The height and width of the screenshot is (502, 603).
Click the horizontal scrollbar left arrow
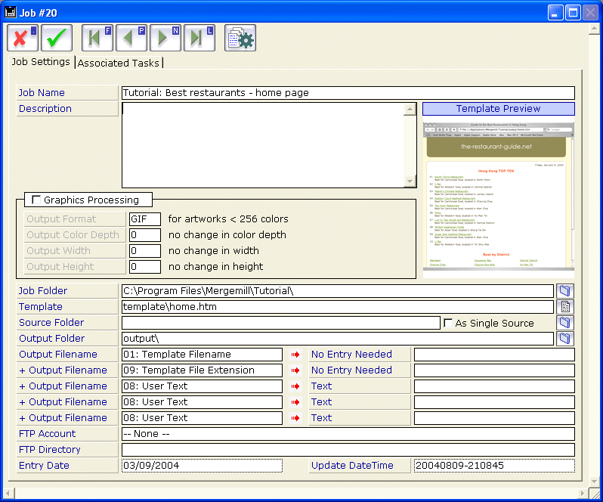pyautogui.click(x=8, y=493)
